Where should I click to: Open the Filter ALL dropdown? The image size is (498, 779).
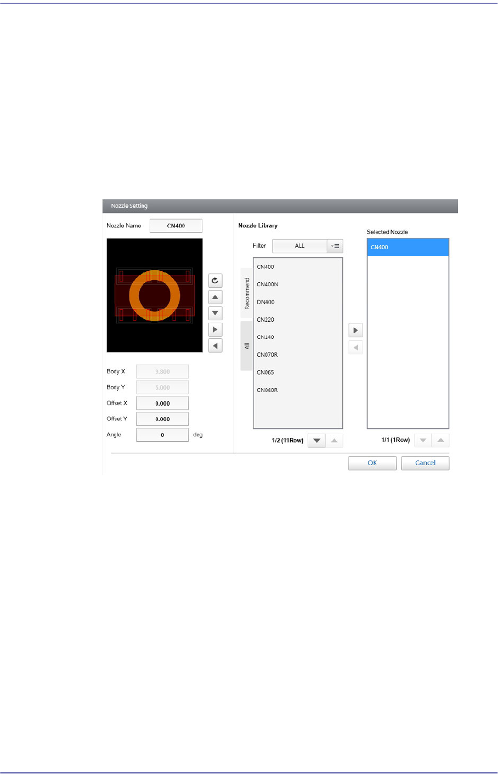[299, 246]
